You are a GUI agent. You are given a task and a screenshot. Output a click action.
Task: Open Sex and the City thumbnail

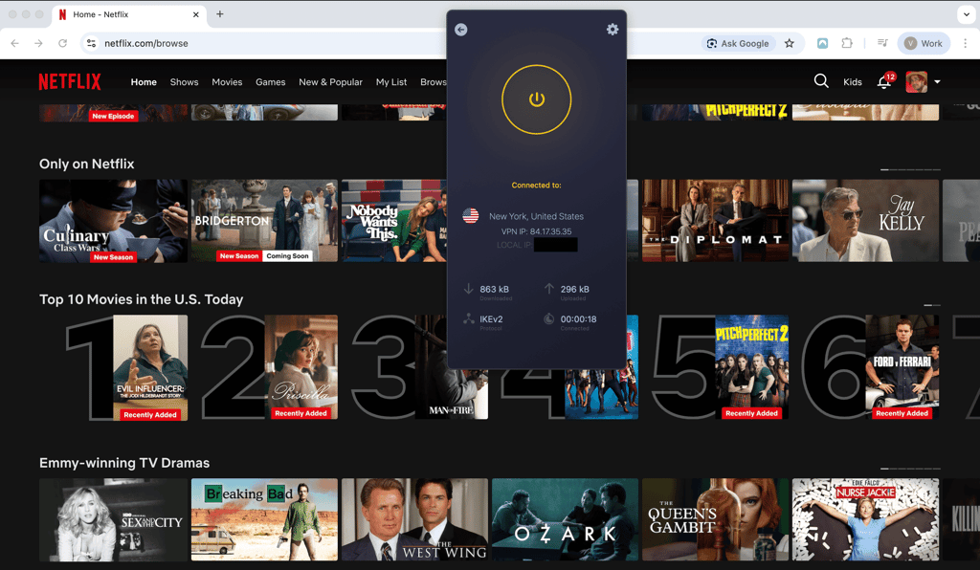[x=113, y=519]
